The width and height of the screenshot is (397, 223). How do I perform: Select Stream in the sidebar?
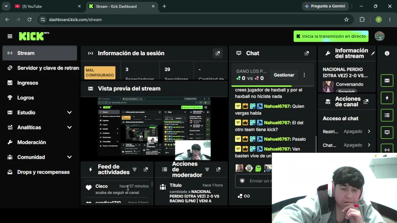tap(40, 53)
